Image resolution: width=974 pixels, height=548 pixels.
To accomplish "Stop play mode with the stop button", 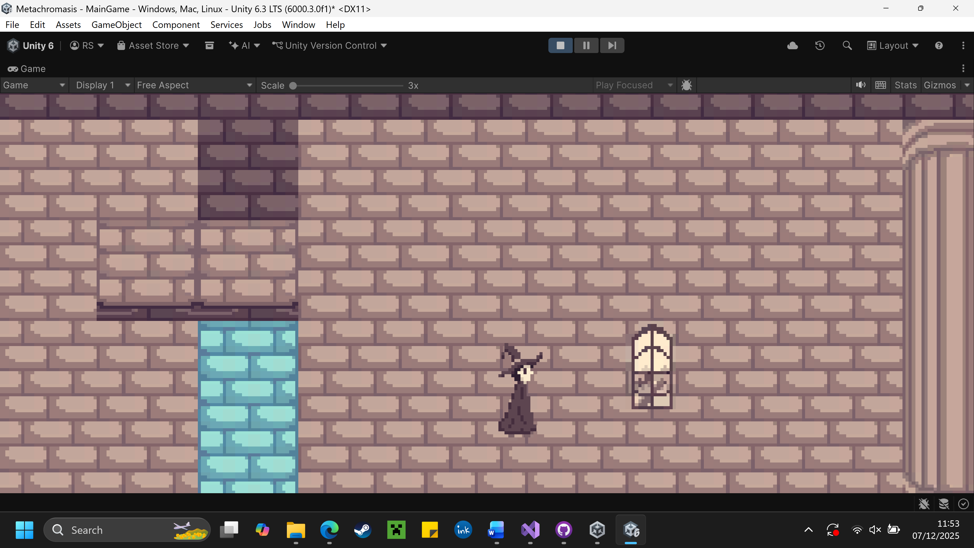I will [560, 46].
